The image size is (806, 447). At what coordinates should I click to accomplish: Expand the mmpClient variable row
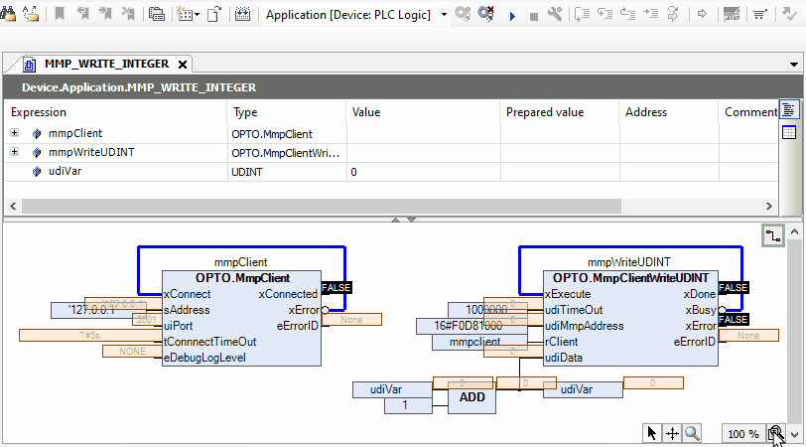[x=14, y=133]
